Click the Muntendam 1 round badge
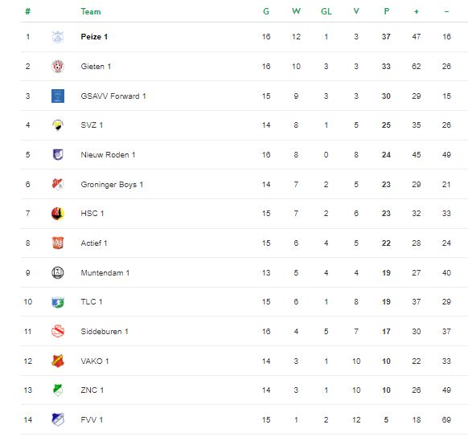 (58, 272)
